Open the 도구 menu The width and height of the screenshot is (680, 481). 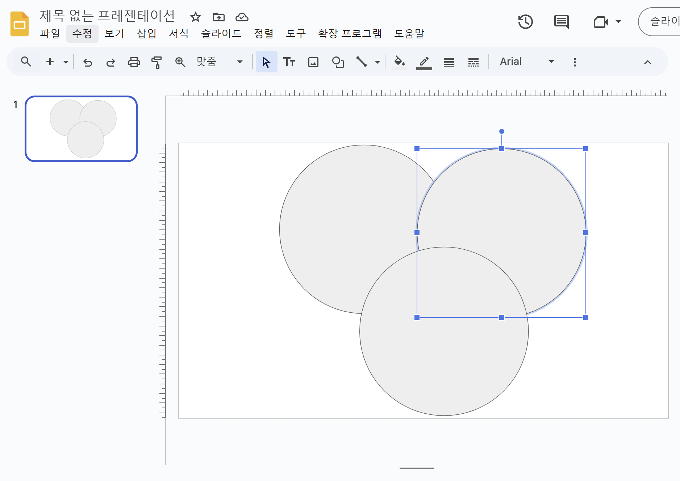[296, 34]
